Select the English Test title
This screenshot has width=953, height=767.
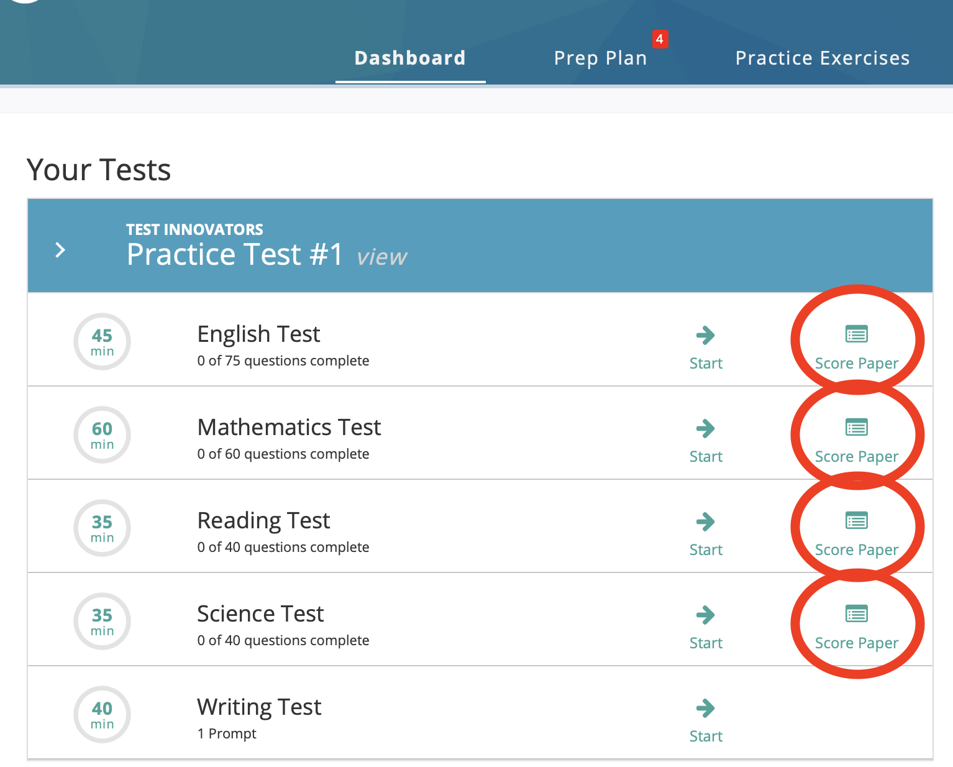[x=258, y=334]
